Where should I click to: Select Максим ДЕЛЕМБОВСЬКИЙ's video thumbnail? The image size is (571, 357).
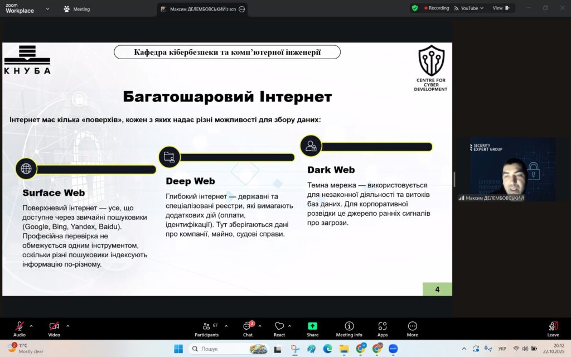[506, 170]
